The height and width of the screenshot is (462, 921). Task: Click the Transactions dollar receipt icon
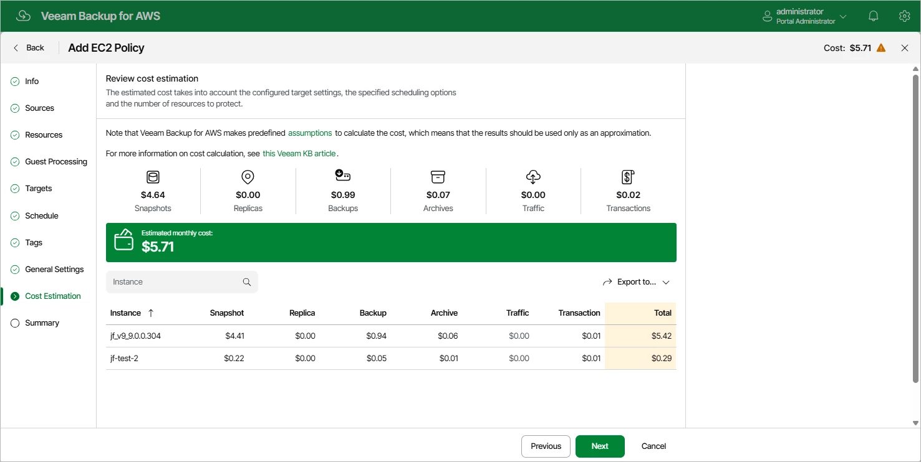tap(628, 177)
